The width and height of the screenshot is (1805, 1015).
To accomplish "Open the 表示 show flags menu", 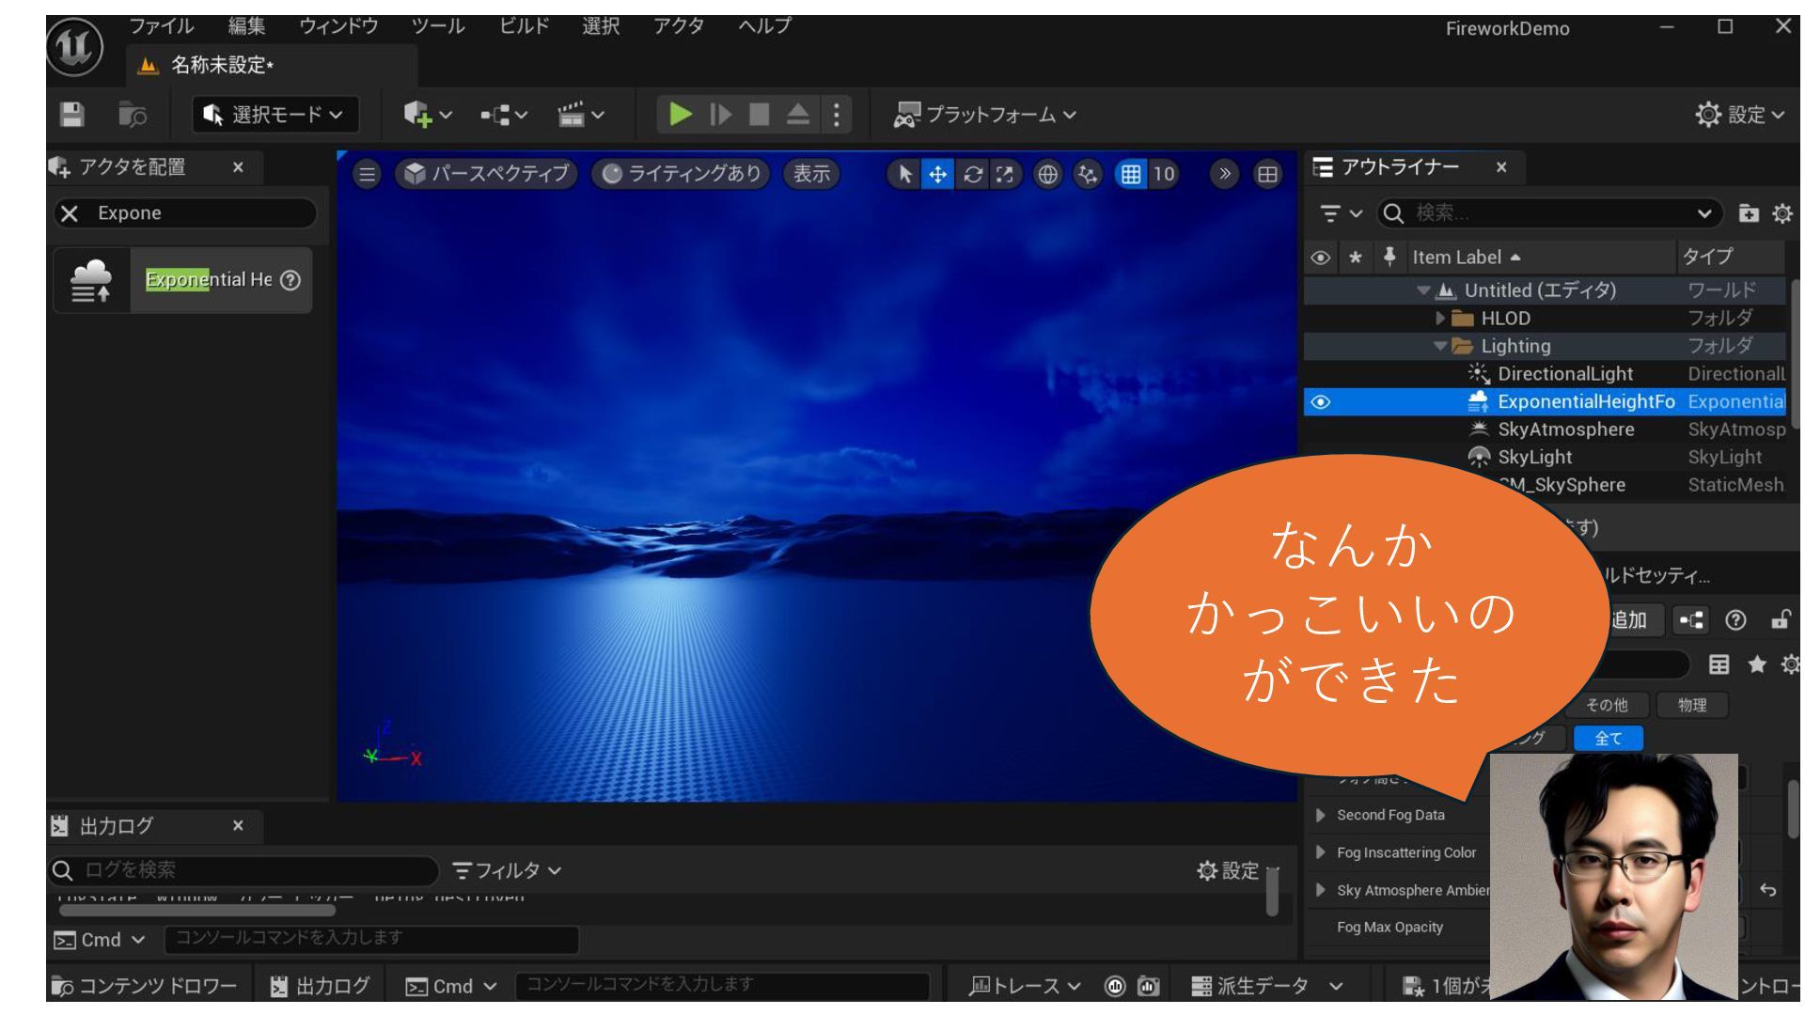I will click(811, 174).
